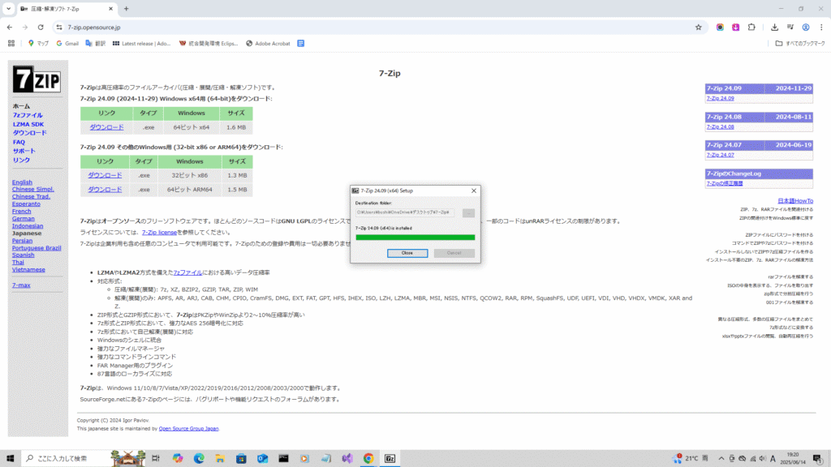Viewport: 831px width, 467px height.
Task: Click Close in the 7-Zip Setup dialog
Action: (407, 253)
